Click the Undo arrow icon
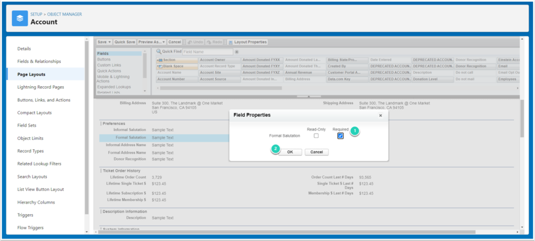The image size is (535, 241). 190,42
